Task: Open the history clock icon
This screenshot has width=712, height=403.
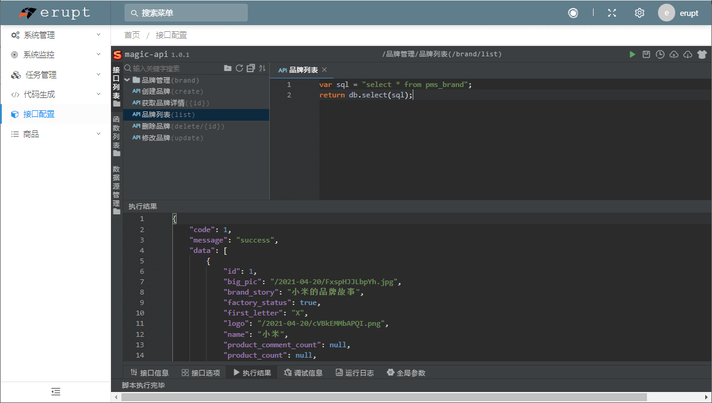Action: pyautogui.click(x=660, y=55)
